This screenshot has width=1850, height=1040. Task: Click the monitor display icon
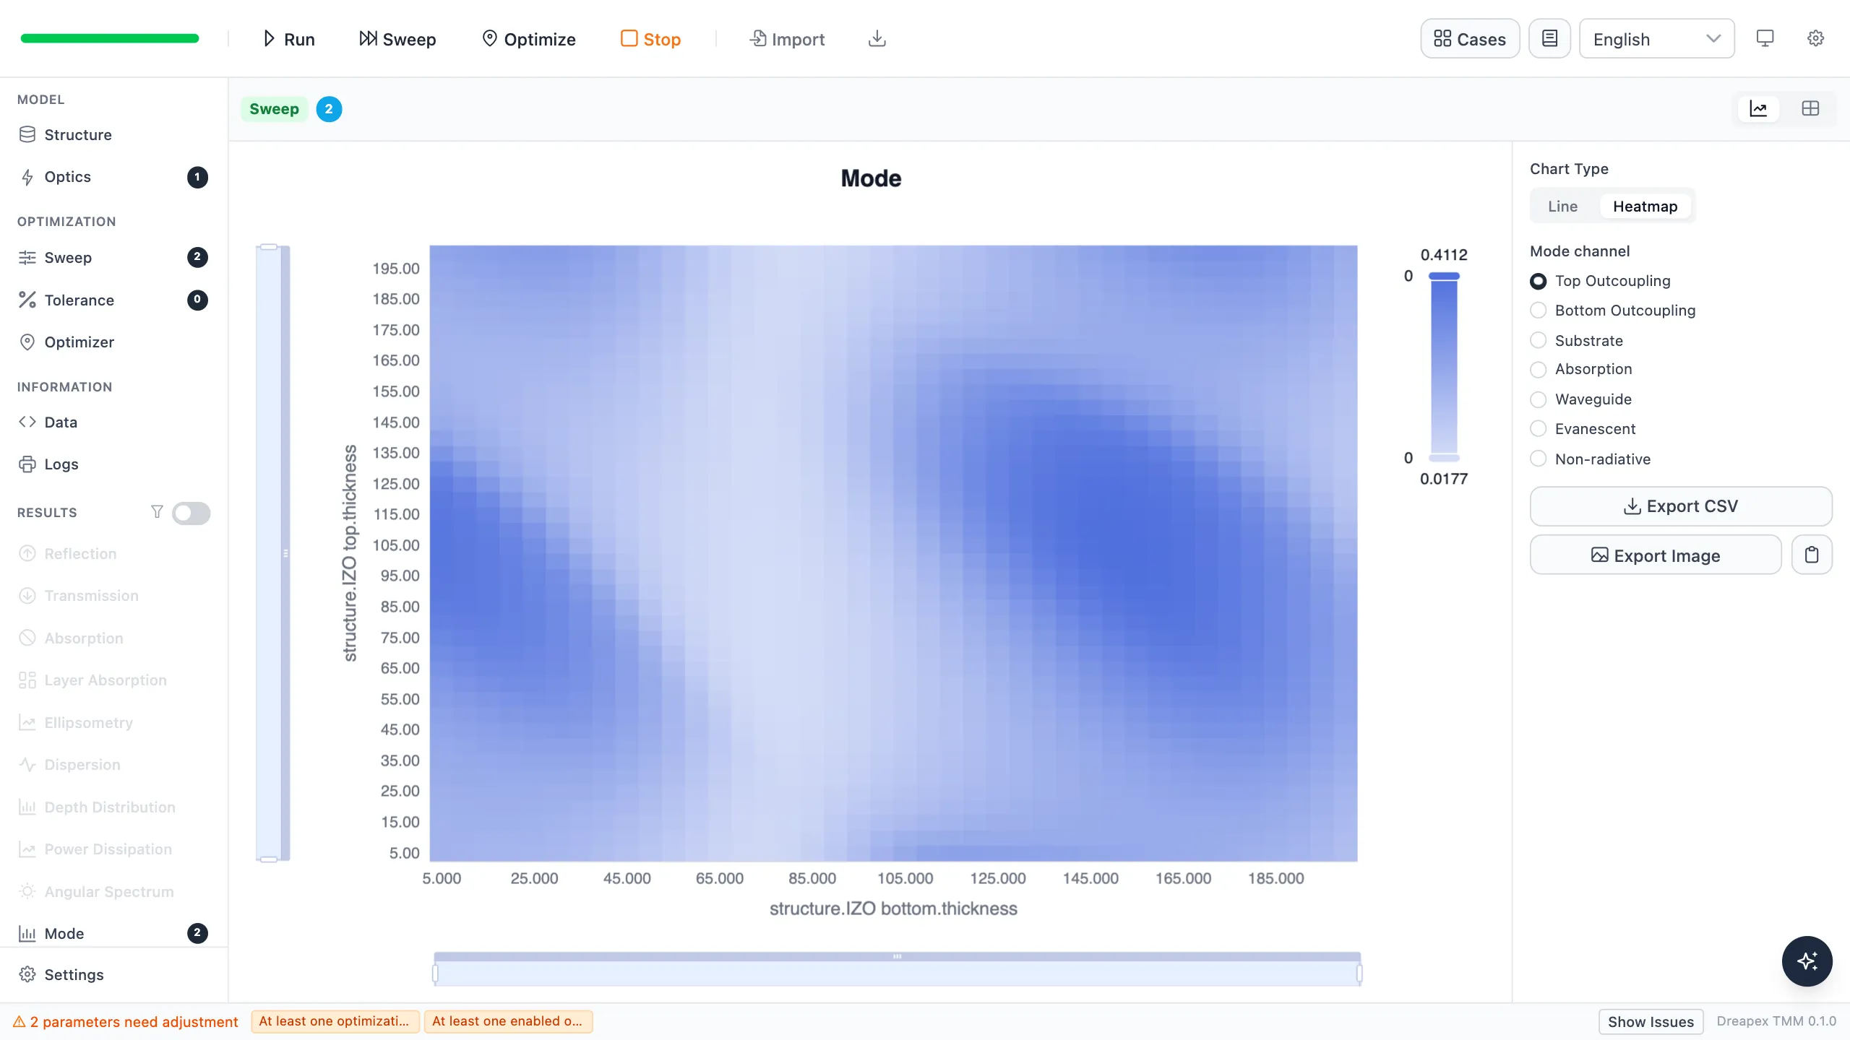[x=1765, y=39]
